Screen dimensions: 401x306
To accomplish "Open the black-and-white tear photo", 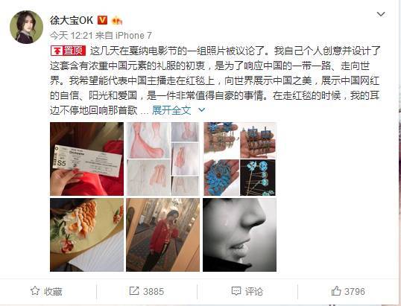I will (239, 235).
